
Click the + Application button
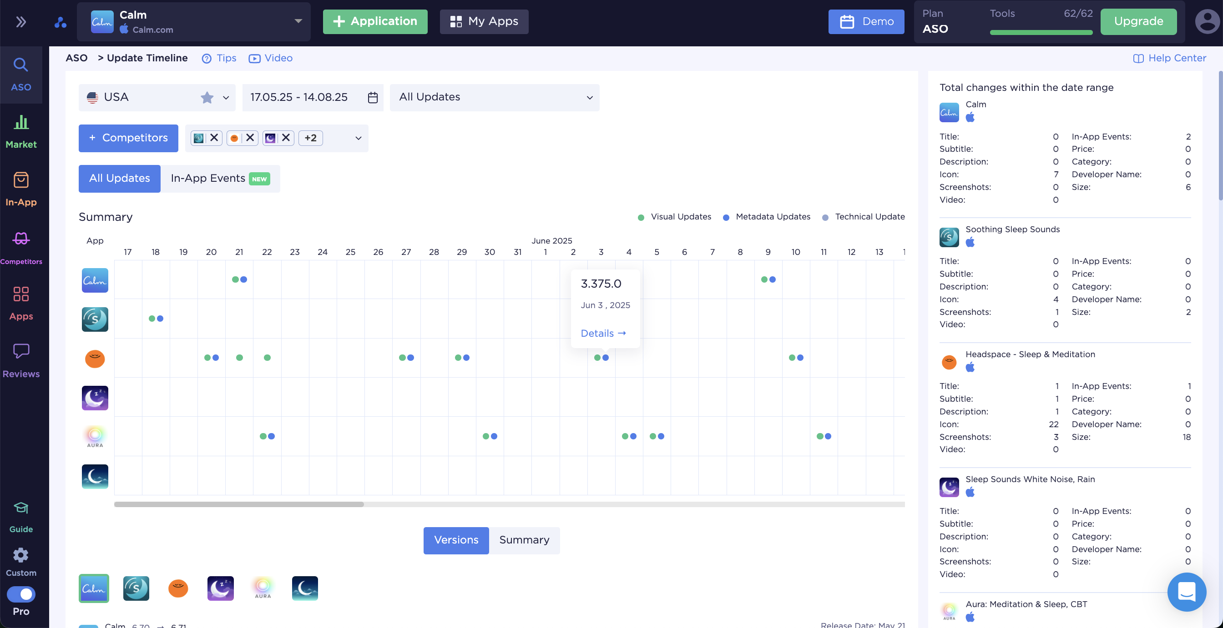pyautogui.click(x=375, y=22)
